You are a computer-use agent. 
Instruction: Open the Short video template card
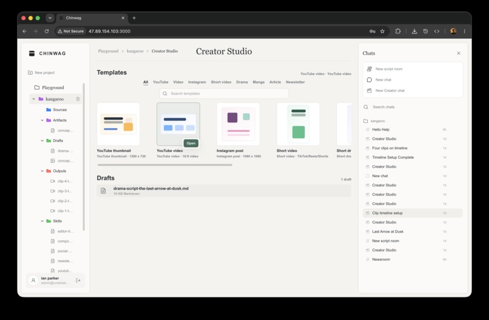click(298, 124)
